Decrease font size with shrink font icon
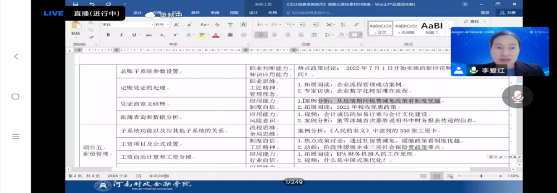This screenshot has width=557, height=193. pos(189,25)
